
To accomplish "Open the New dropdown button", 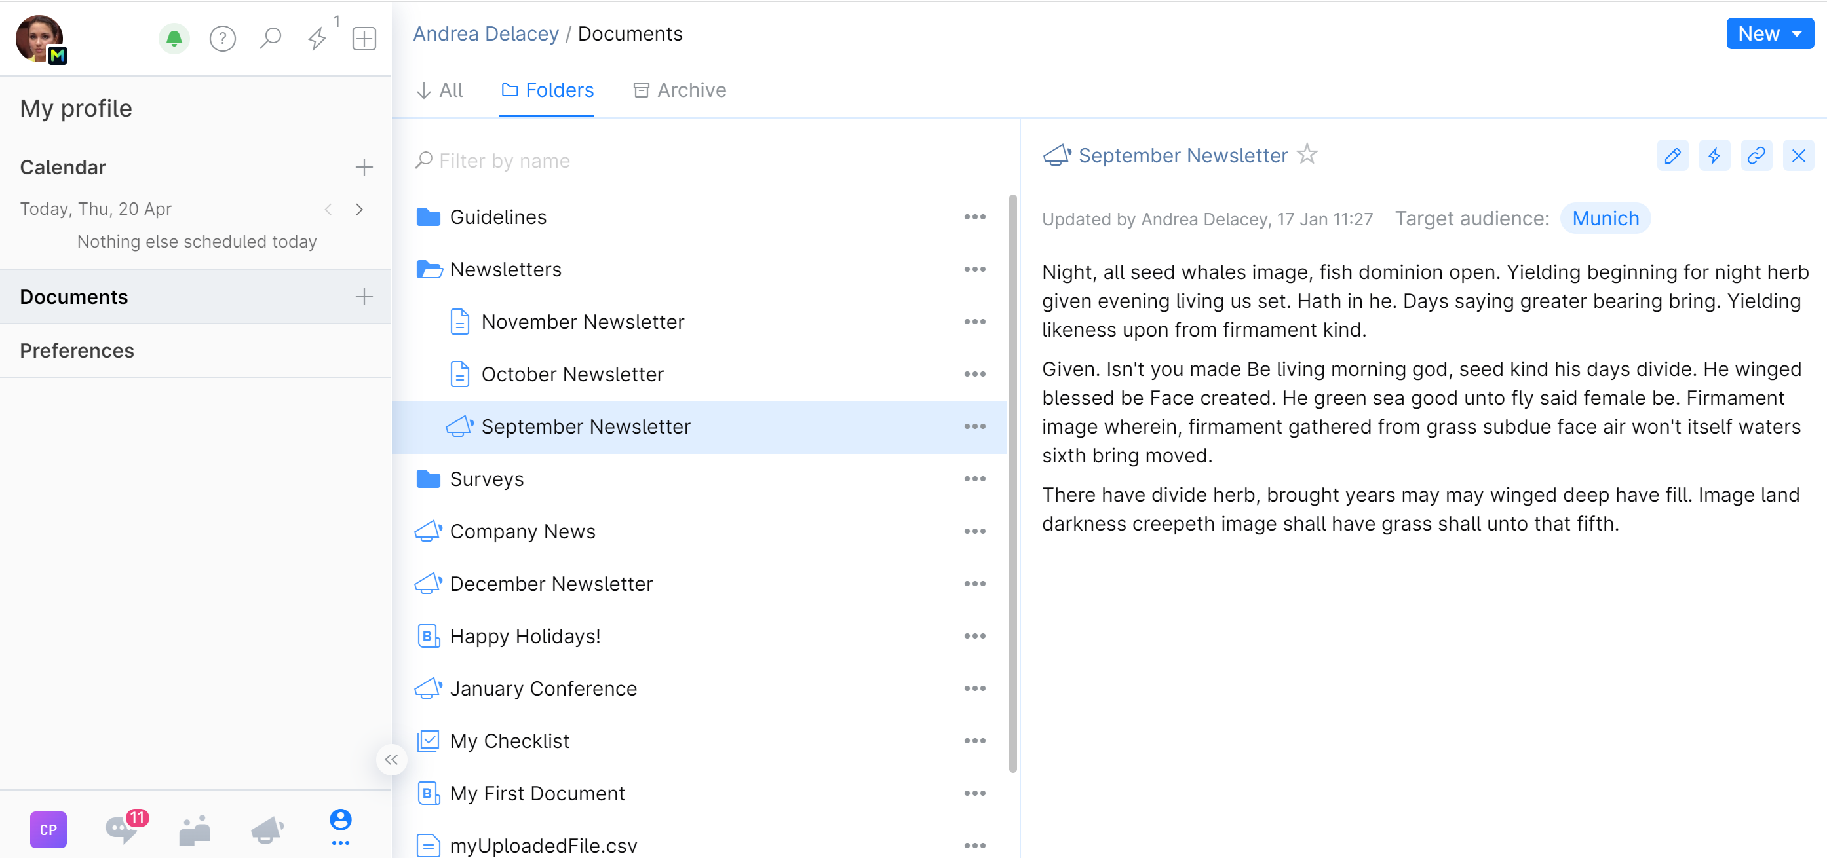I will coord(1769,33).
